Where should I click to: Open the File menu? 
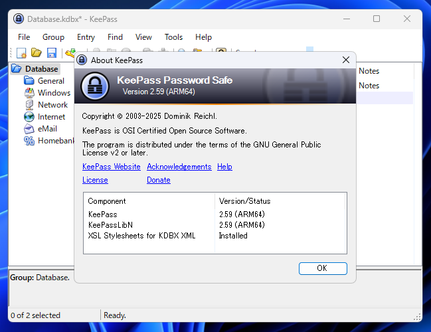click(24, 37)
